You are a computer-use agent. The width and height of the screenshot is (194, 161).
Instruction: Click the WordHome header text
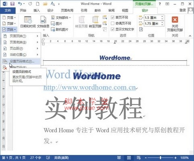point(115,58)
